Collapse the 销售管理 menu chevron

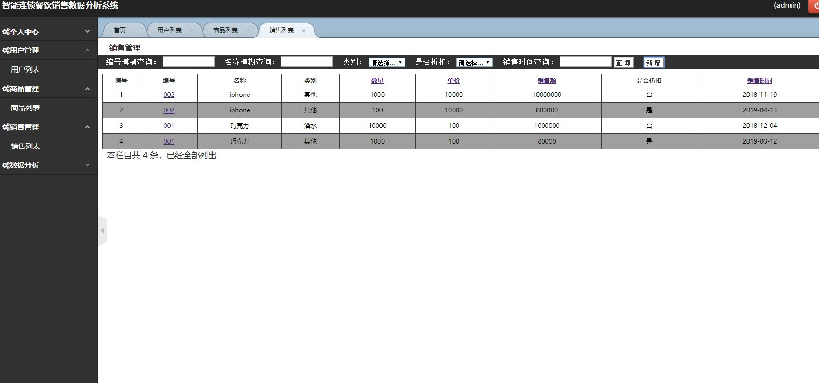pyautogui.click(x=87, y=127)
